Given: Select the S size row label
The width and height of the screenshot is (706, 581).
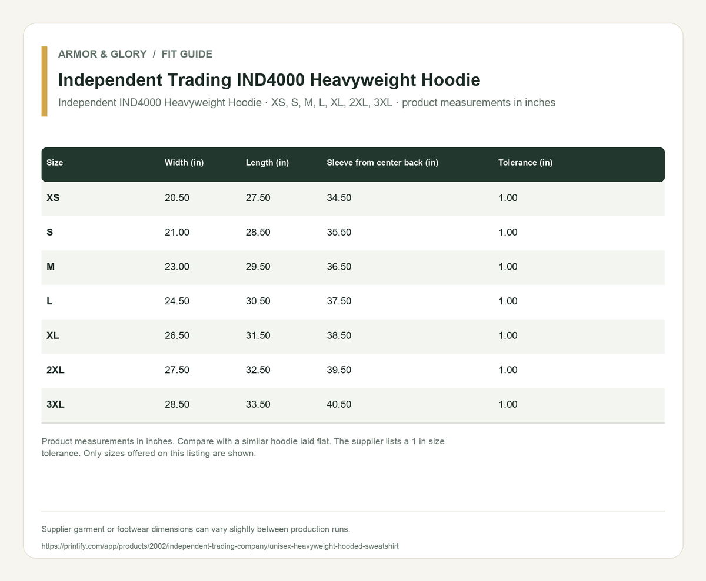Looking at the screenshot, I should point(50,232).
